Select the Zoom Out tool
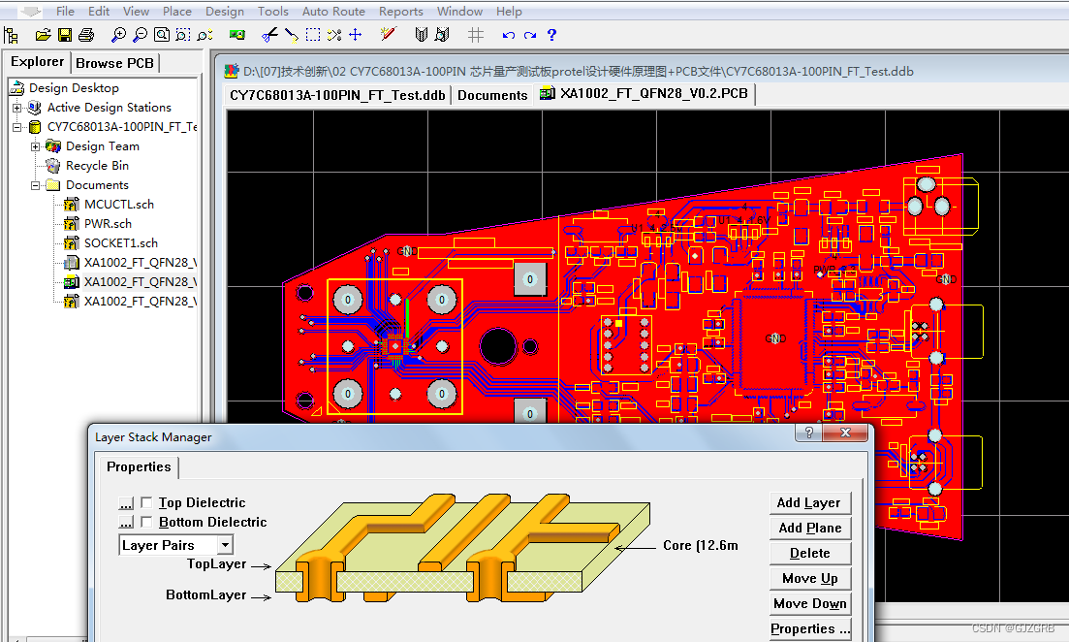1069x642 pixels. (140, 35)
